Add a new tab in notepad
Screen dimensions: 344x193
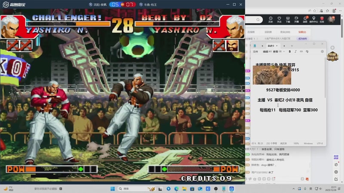[x=292, y=46]
